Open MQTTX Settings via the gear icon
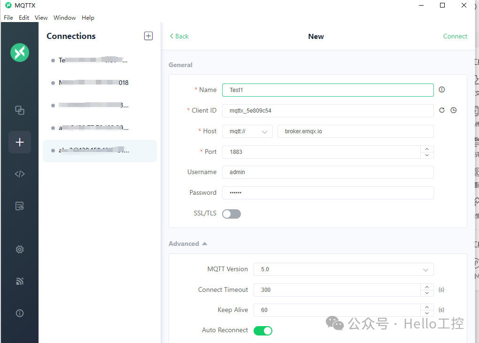This screenshot has height=343, width=479. pyautogui.click(x=19, y=249)
